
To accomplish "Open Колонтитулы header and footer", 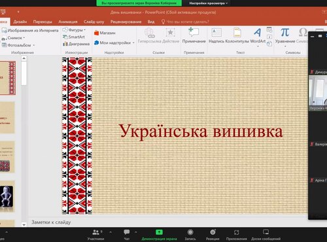I will tap(237, 35).
